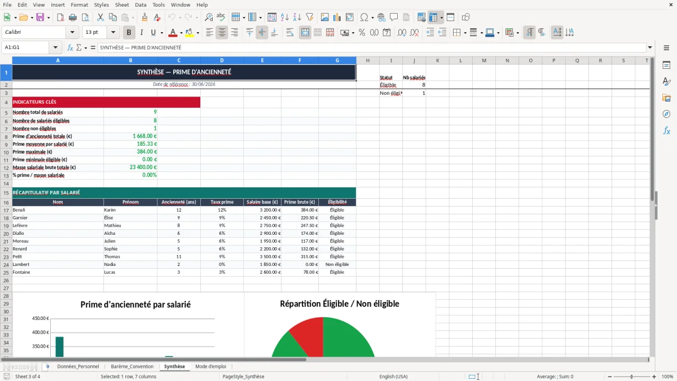Viewport: 677px width, 381px height.
Task: Click the Insert Hyperlink icon
Action: pos(381,17)
